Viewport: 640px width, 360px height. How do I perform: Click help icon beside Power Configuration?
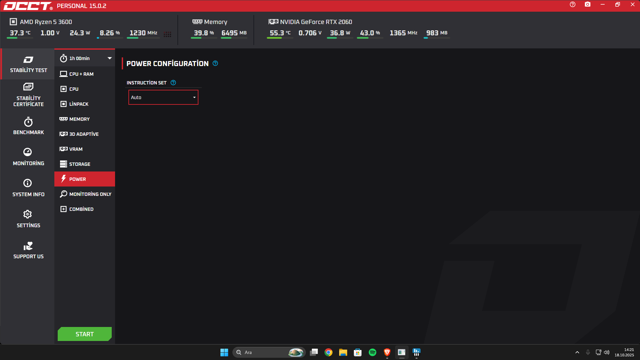(215, 63)
